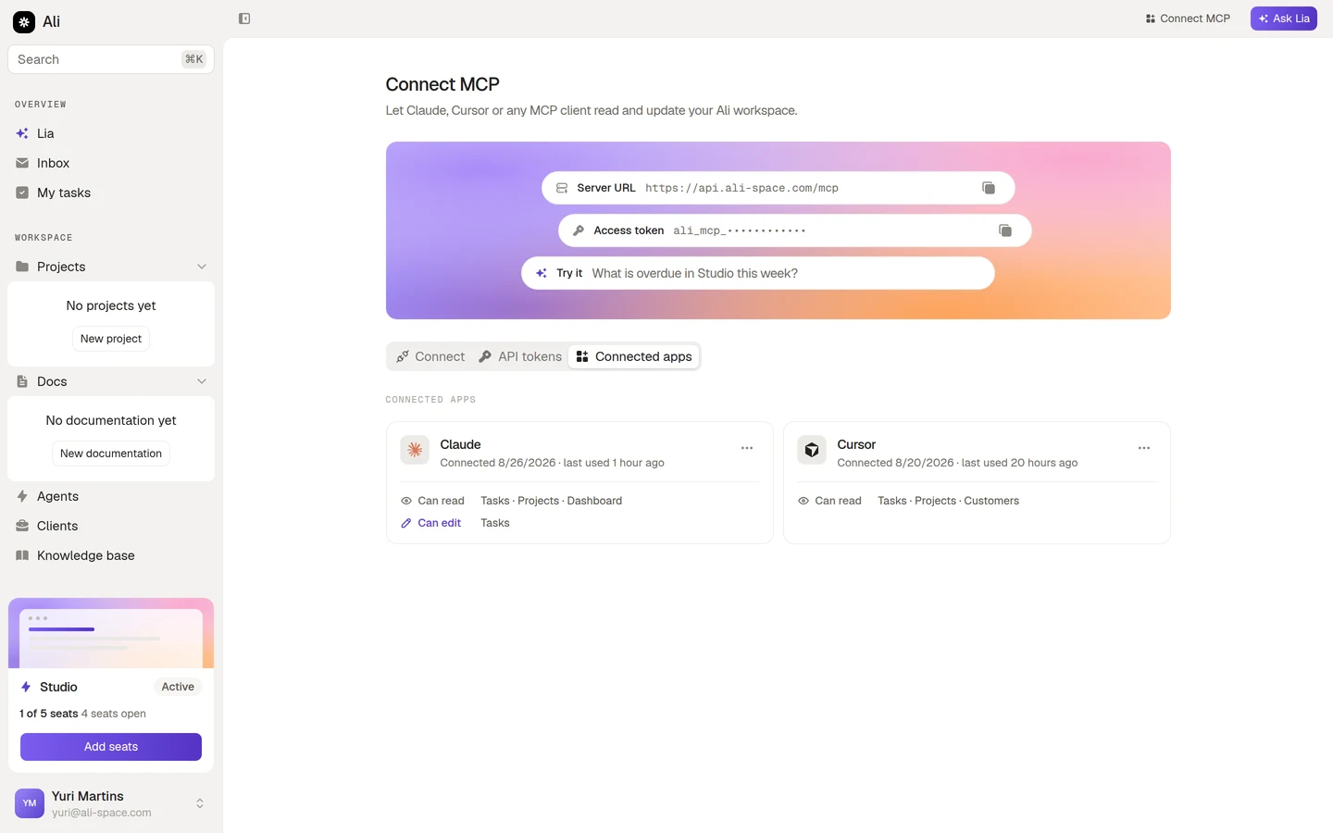Collapse the Docs section chevron
The image size is (1333, 833).
(x=202, y=381)
